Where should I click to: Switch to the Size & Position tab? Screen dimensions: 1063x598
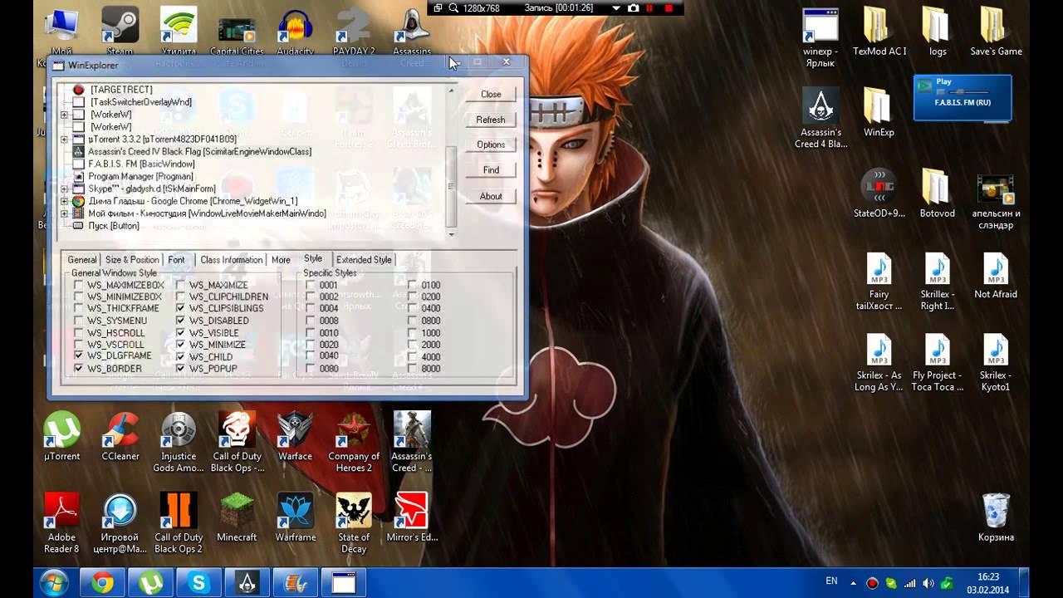click(132, 260)
